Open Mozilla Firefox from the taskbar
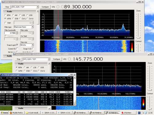This screenshot has height=115, width=154. pos(17,113)
